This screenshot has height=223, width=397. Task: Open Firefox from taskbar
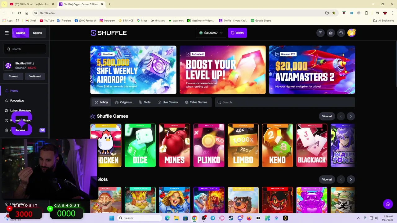249,218
